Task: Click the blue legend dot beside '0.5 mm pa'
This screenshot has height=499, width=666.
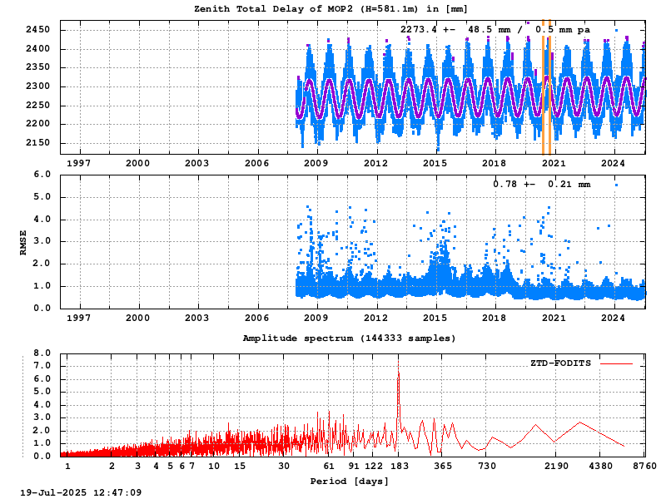Action: (x=616, y=31)
